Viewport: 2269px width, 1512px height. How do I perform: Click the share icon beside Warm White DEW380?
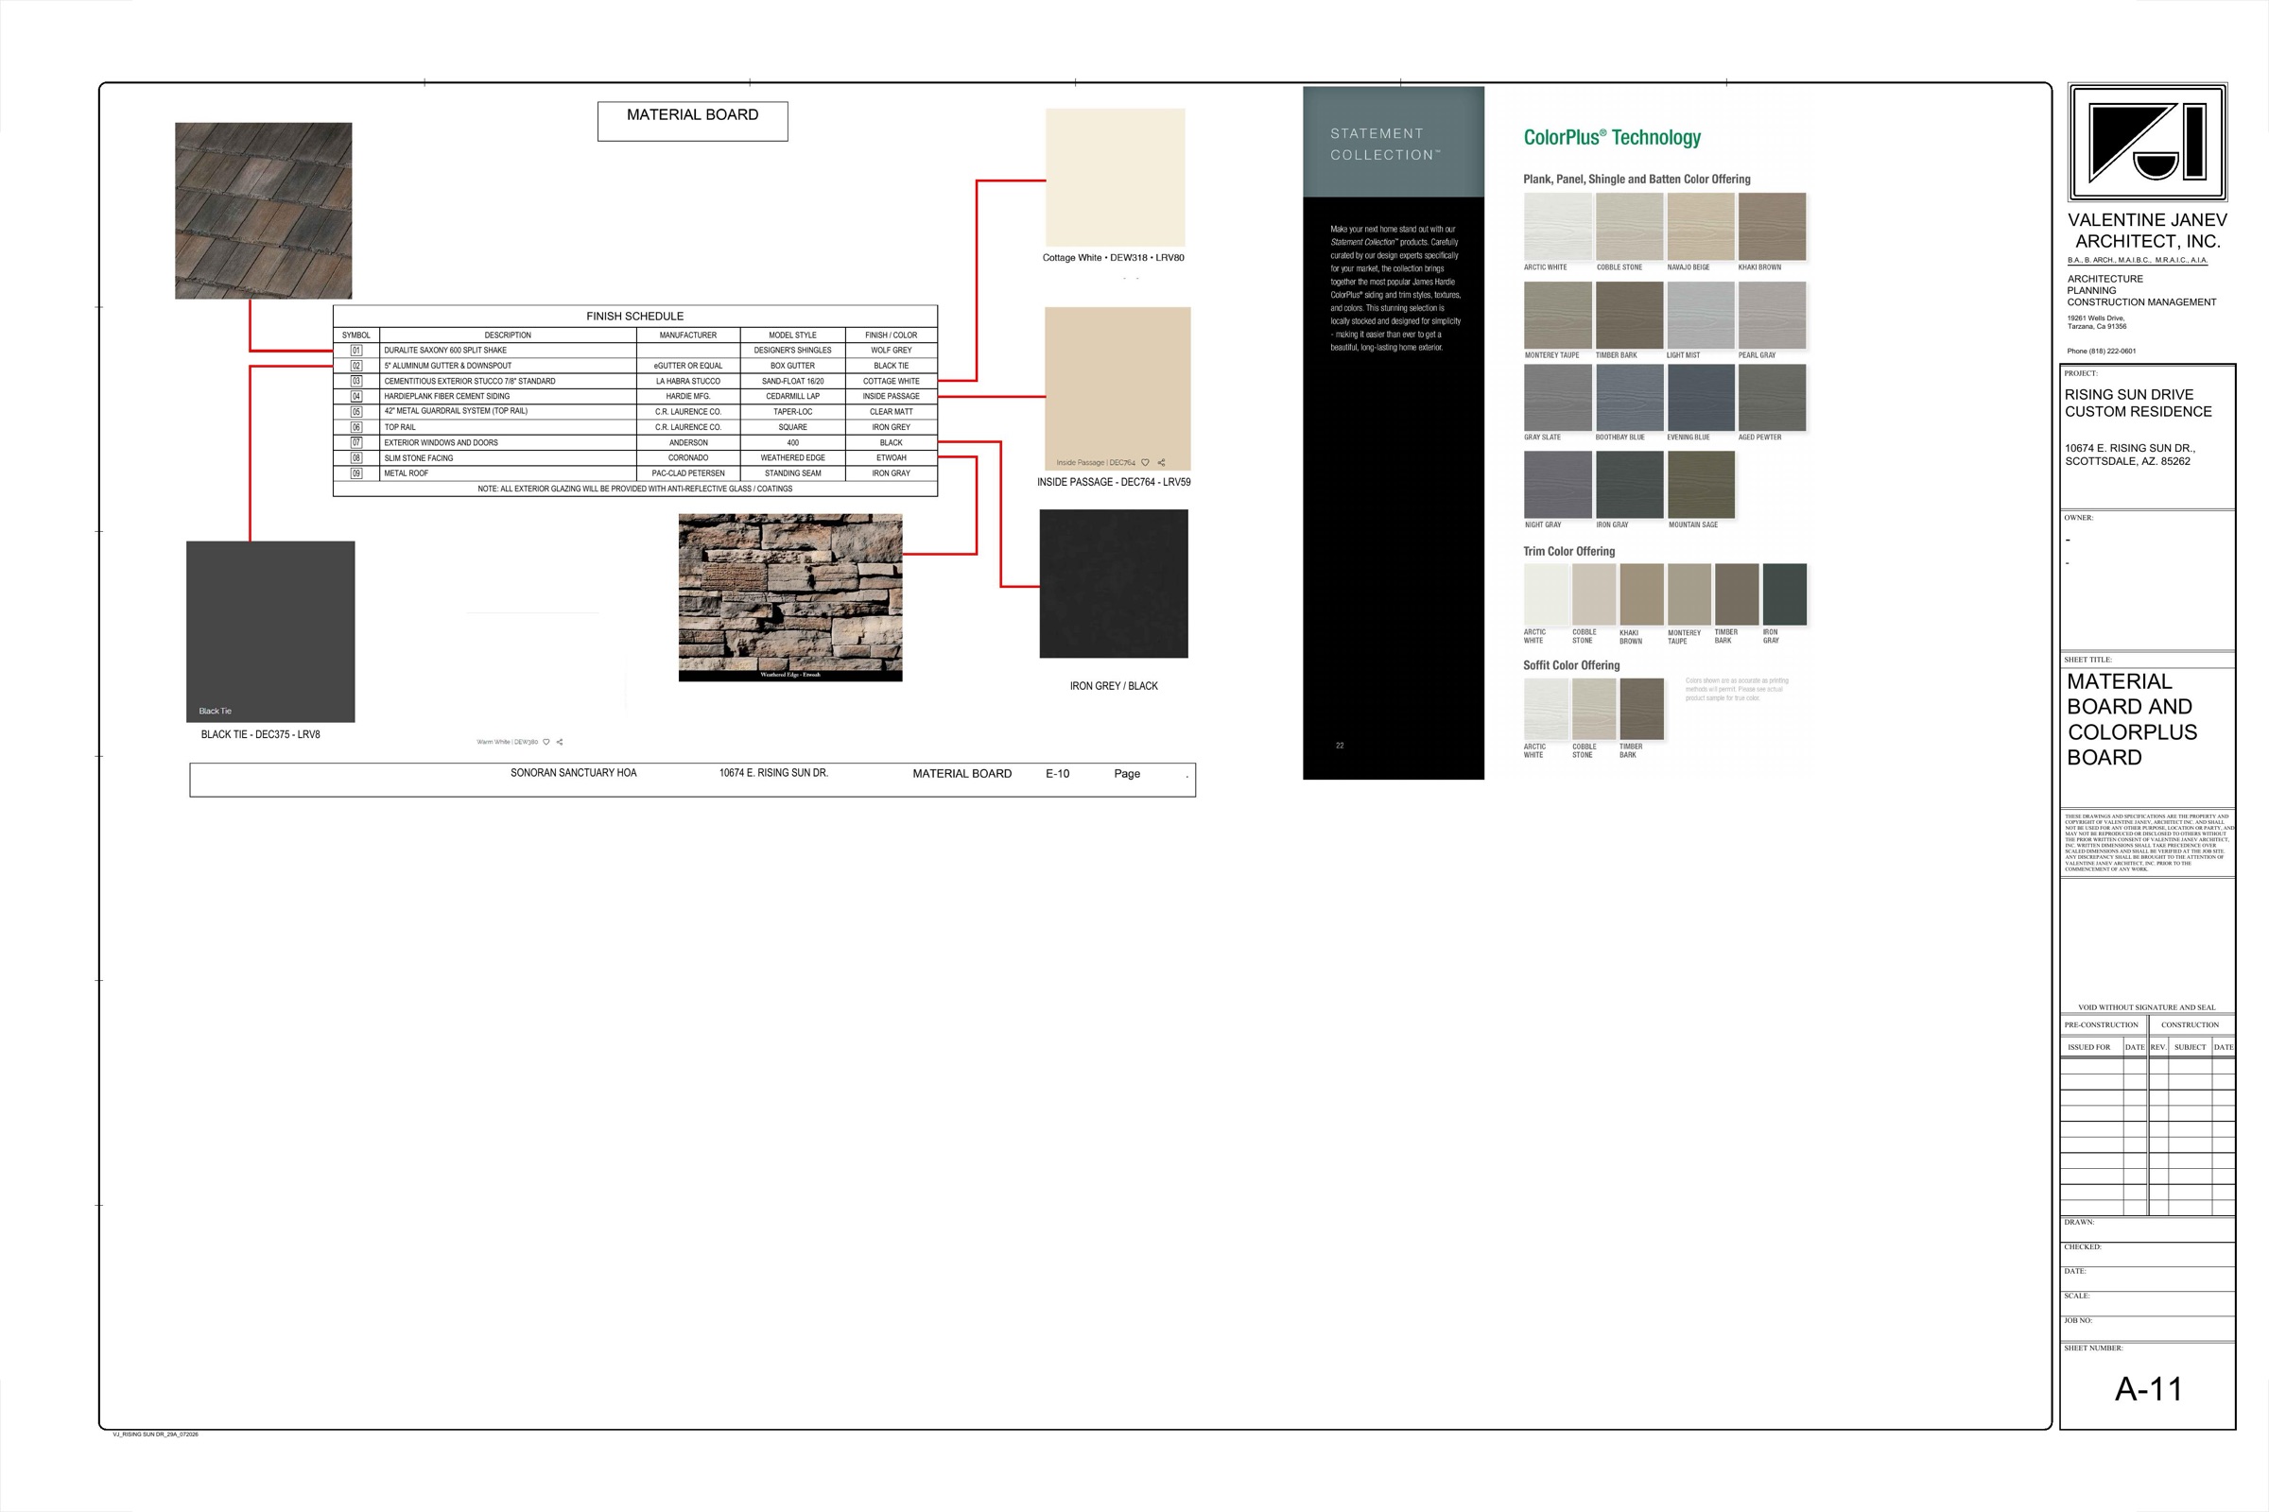point(560,742)
